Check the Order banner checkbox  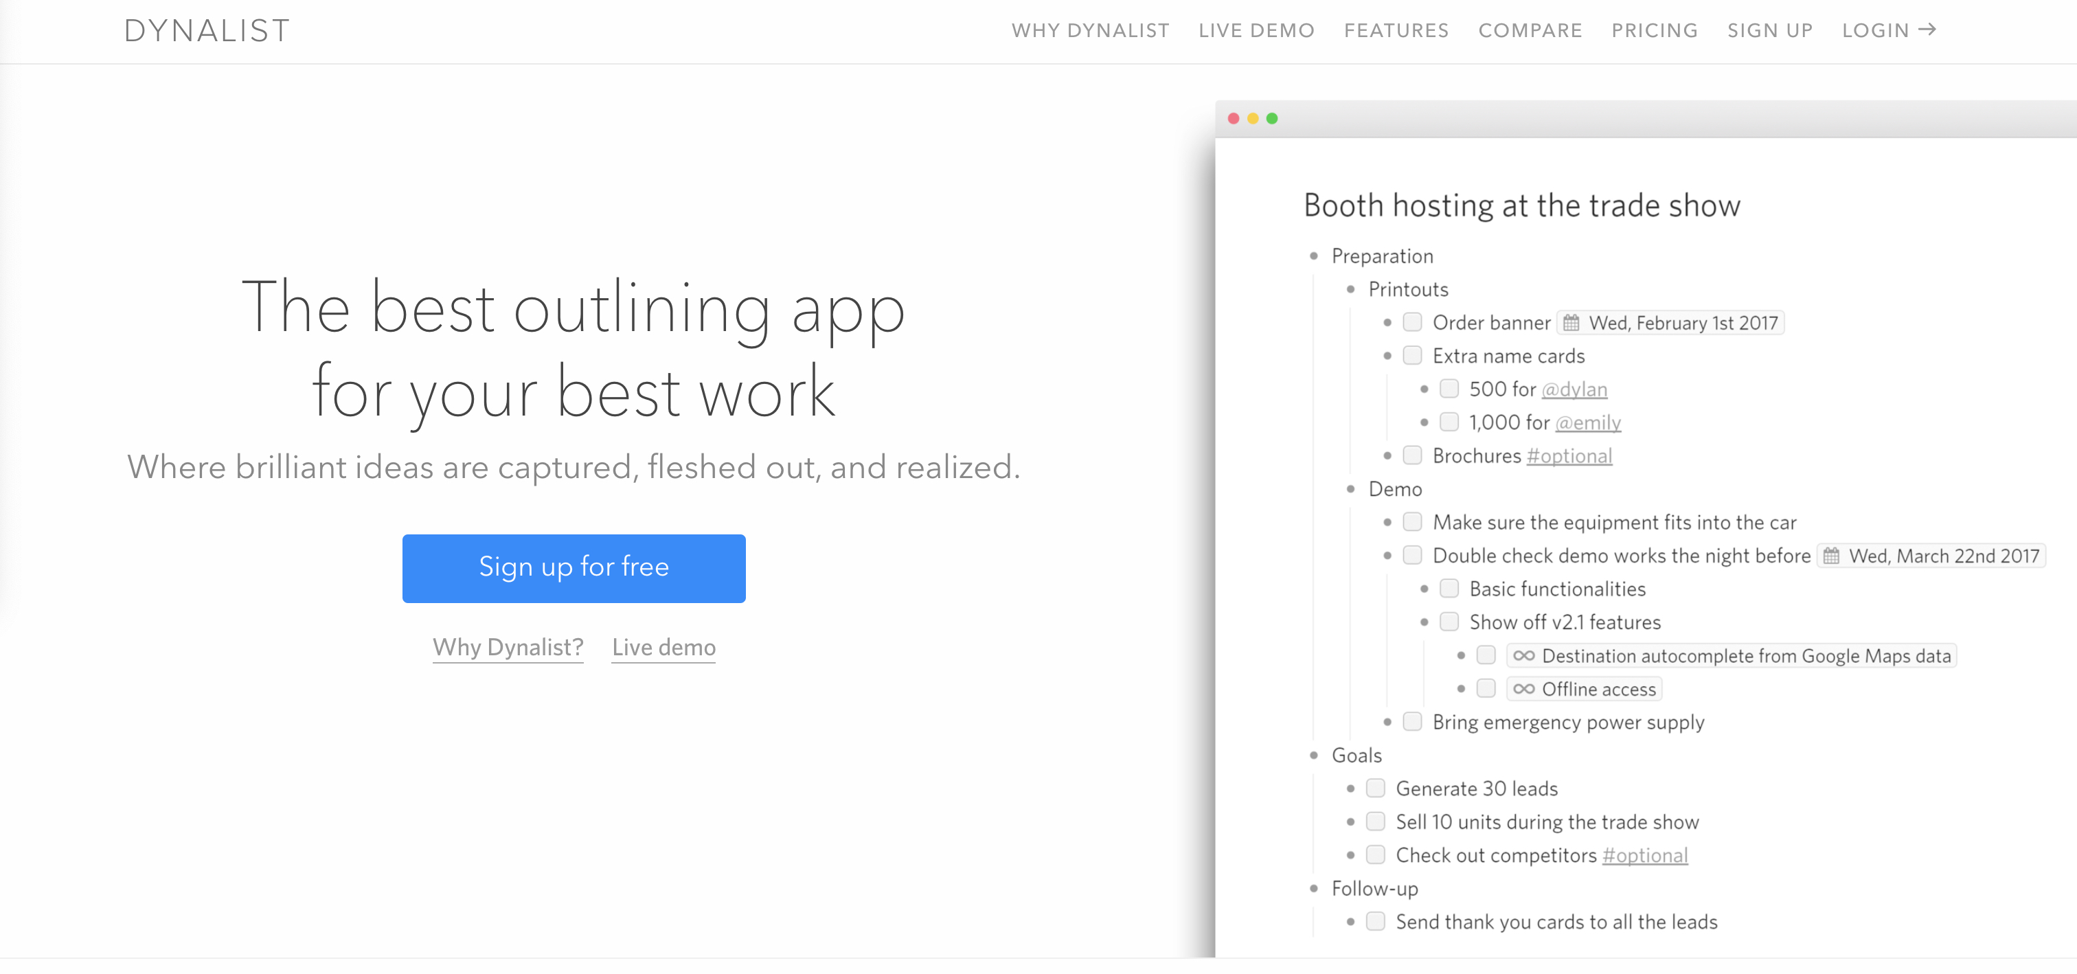pyautogui.click(x=1412, y=323)
